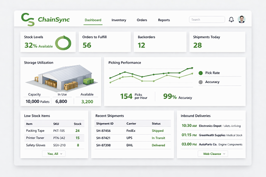Screen dimensions: 266x177
Task: Open the 10:30 AM Electronics Depot delivery
Action: click(x=212, y=126)
